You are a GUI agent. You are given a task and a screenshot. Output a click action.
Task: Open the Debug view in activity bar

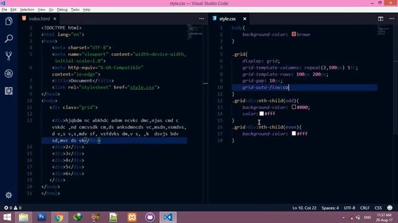(x=9, y=74)
